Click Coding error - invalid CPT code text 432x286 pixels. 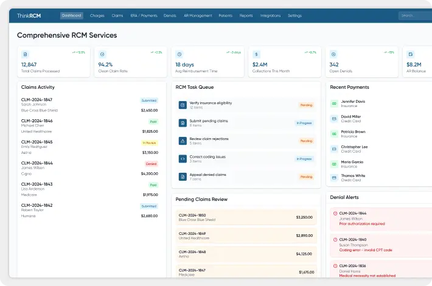pyautogui.click(x=366, y=250)
